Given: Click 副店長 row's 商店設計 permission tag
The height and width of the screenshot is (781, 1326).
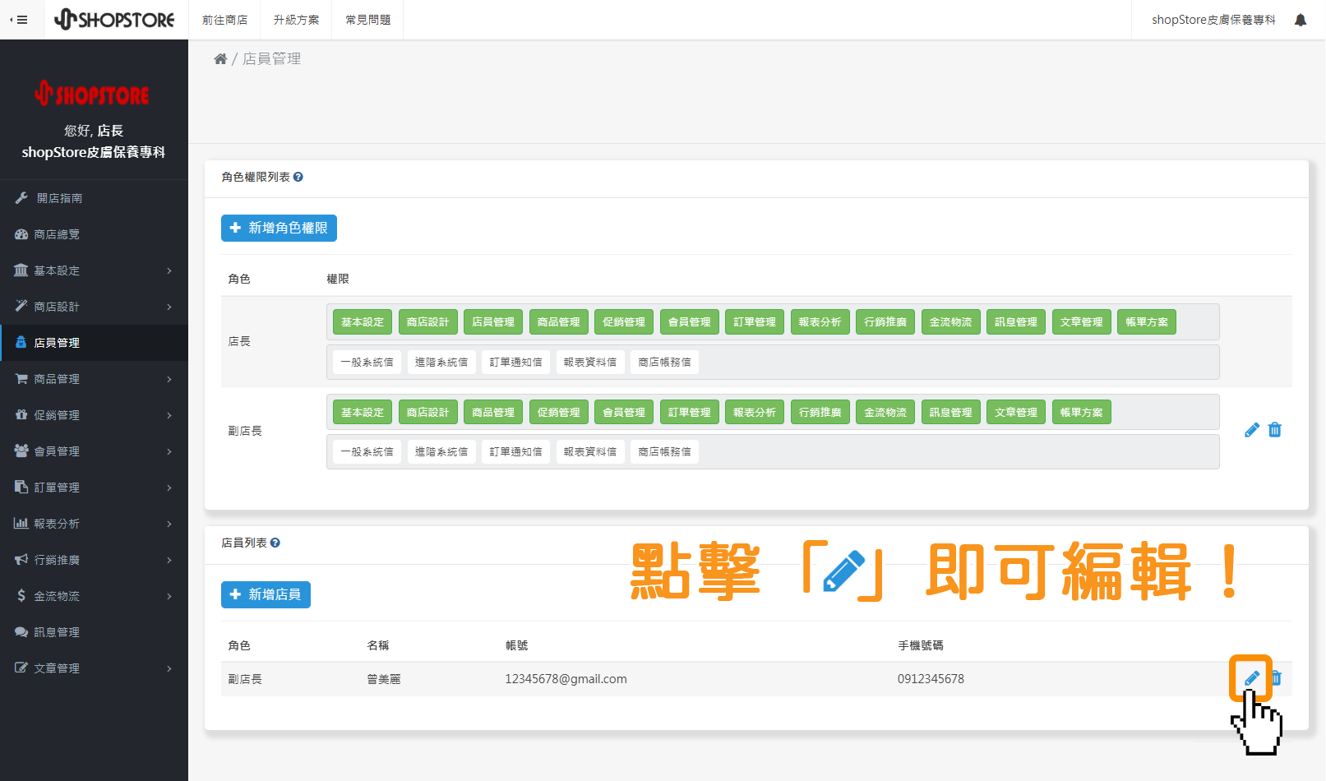Looking at the screenshot, I should (x=427, y=413).
